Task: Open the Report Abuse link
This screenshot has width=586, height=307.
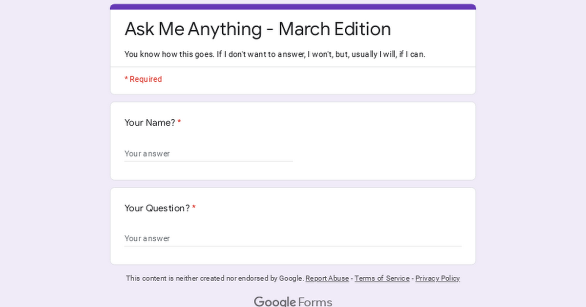Action: coord(327,278)
